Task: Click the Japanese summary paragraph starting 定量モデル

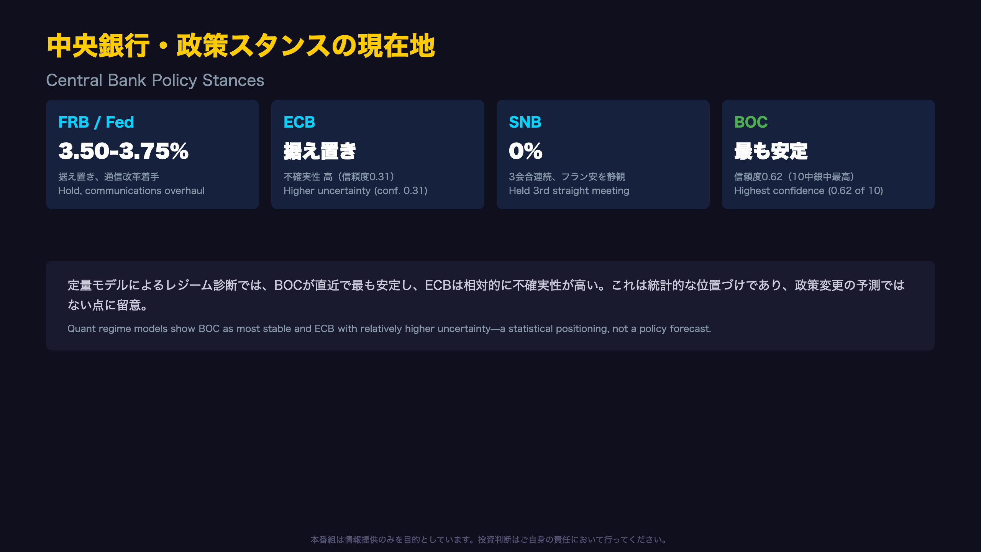Action: 486,295
